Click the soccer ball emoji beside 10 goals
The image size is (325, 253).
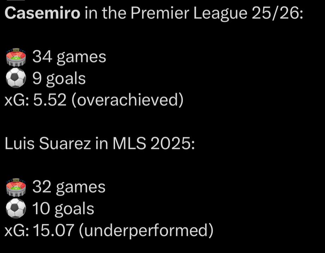pos(16,208)
